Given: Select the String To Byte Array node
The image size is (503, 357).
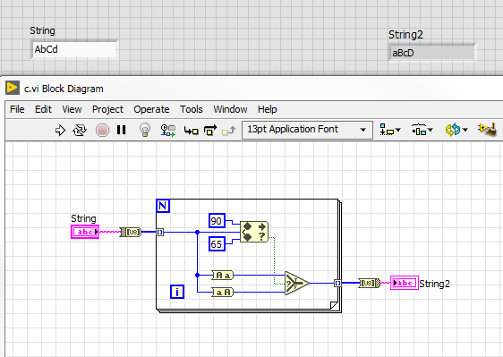Looking at the screenshot, I should click(131, 232).
